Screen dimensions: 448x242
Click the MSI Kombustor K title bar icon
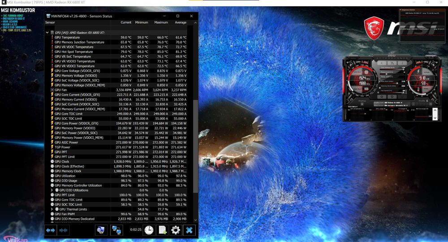tap(4, 2)
